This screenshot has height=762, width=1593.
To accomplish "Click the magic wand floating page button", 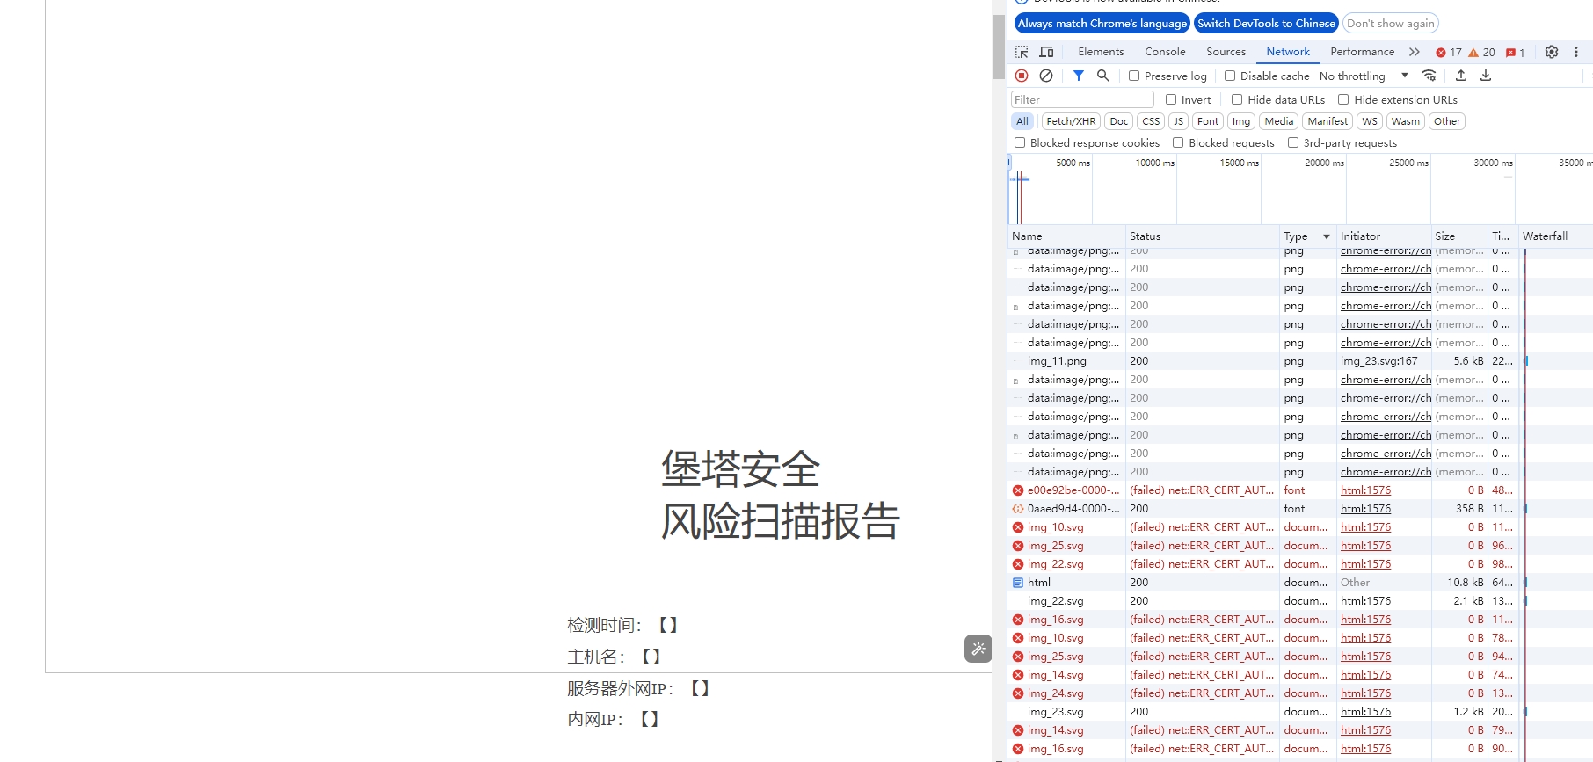I will [978, 649].
